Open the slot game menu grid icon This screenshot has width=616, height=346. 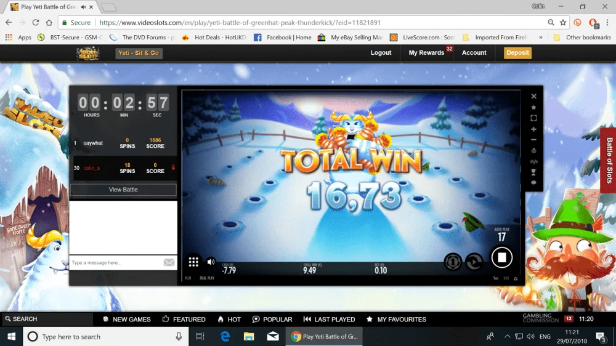coord(193,262)
